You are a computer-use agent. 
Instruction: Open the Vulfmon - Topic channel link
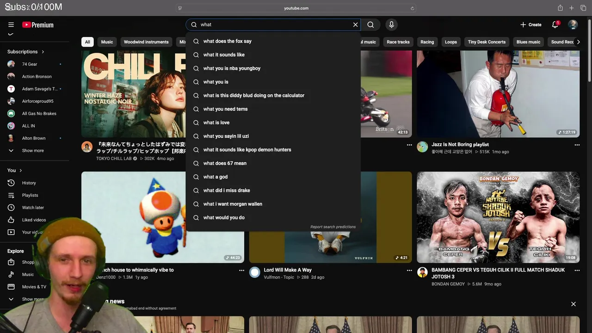pos(279,277)
